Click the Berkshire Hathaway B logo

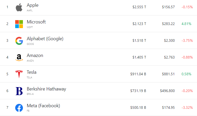point(19,91)
